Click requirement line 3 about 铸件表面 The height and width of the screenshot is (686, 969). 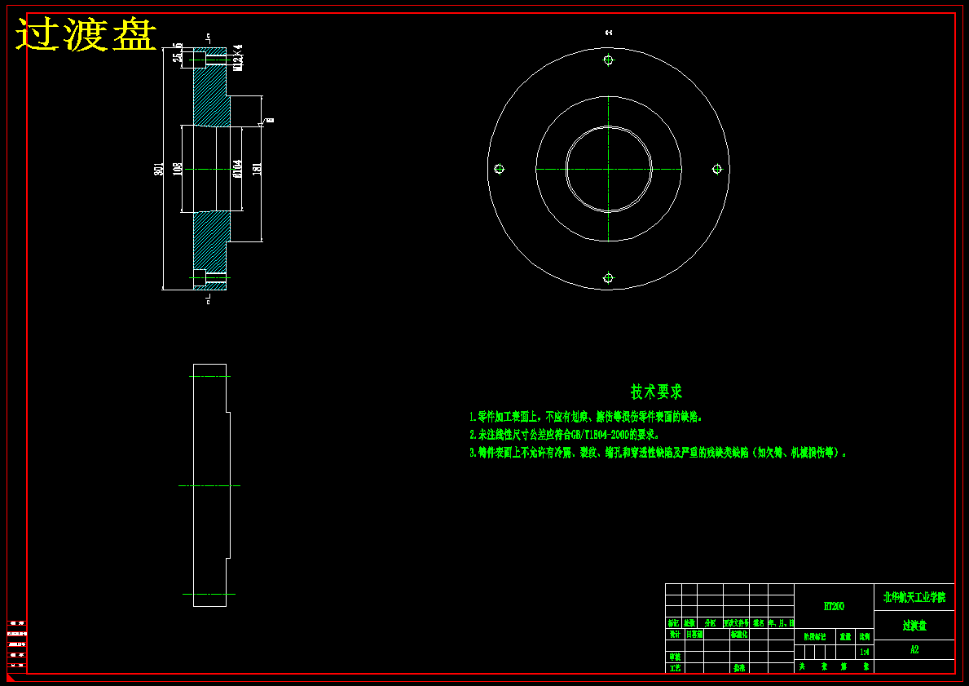(x=658, y=453)
